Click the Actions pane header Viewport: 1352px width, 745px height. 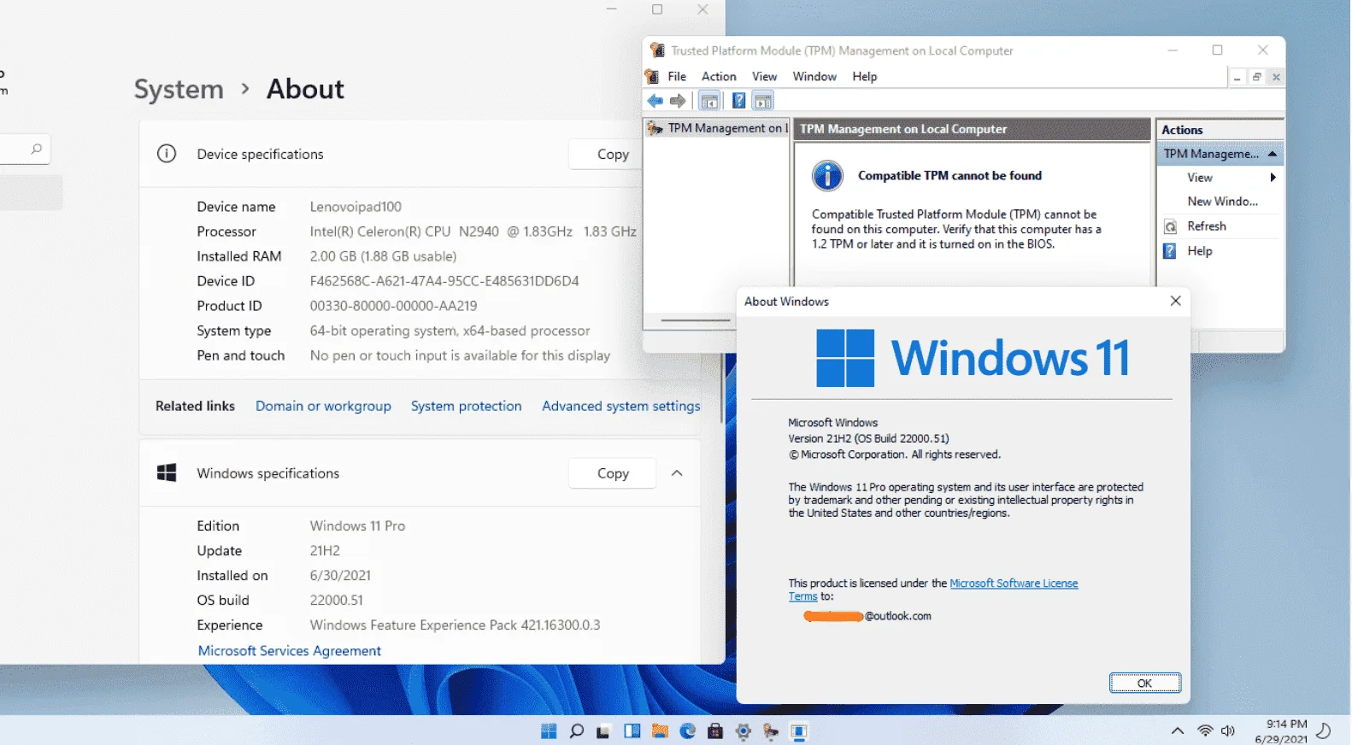click(x=1220, y=130)
